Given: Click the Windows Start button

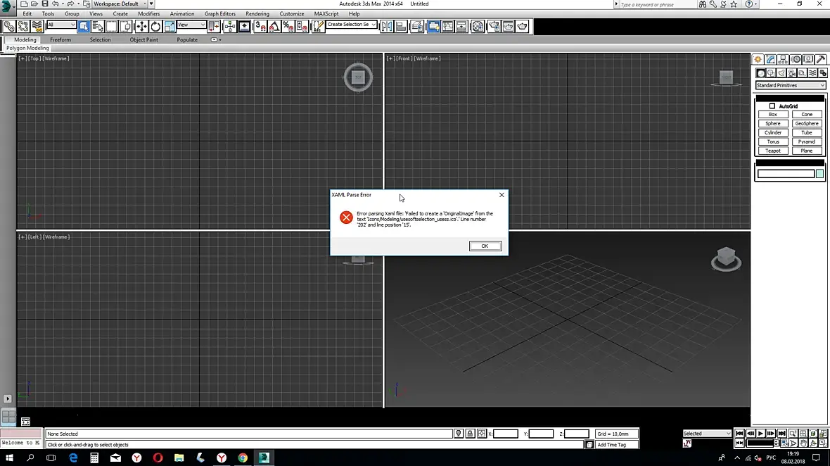Looking at the screenshot, I should (x=9, y=458).
